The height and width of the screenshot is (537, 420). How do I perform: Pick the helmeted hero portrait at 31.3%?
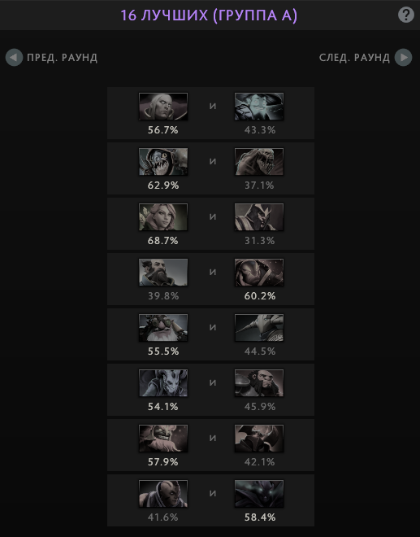coord(259,216)
